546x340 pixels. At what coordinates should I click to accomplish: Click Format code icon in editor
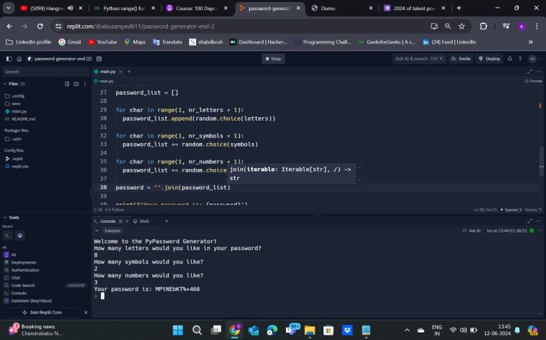click(533, 80)
